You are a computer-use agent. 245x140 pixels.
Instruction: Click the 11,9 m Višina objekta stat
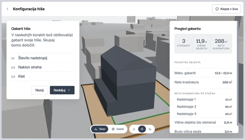coord(201,44)
